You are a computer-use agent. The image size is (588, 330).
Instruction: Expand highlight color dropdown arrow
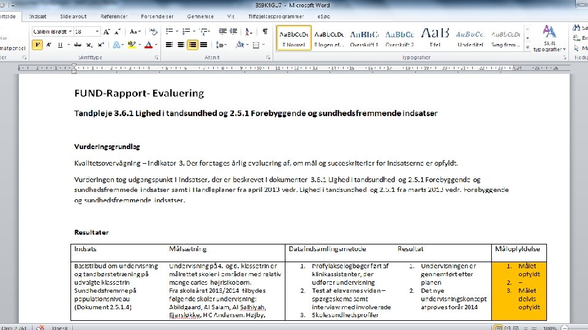point(140,45)
